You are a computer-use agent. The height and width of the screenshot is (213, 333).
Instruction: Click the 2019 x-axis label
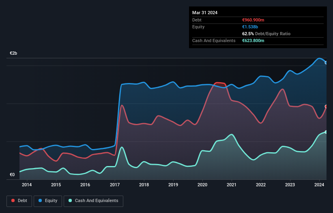pyautogui.click(x=173, y=185)
